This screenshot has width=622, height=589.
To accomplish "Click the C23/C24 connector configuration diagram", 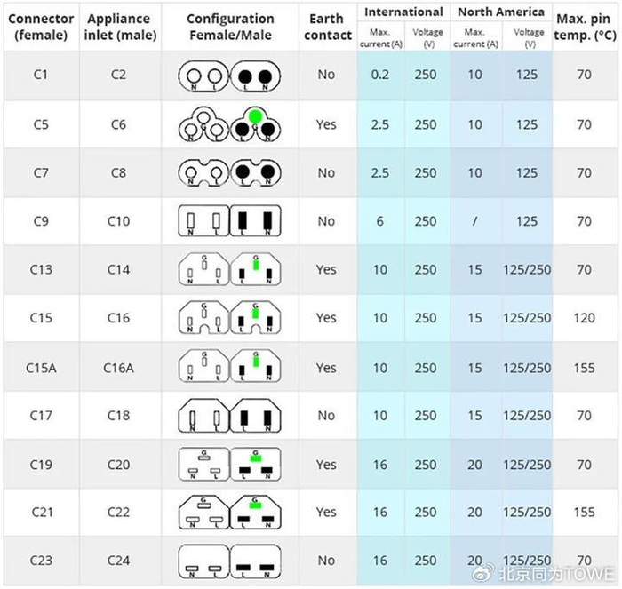I will [230, 561].
